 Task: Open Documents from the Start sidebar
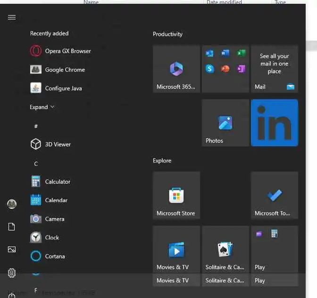pyautogui.click(x=11, y=227)
